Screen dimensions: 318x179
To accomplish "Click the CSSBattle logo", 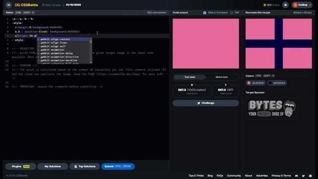I will 26,5.
